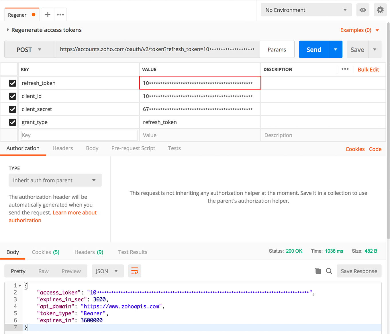Click the wrap lines icon in response toolbar
390x334 pixels.
(x=135, y=271)
